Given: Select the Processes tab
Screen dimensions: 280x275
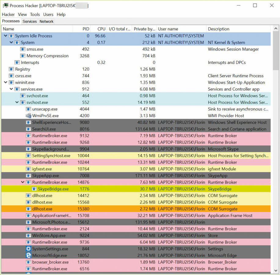Looking at the screenshot, I should (11, 21).
